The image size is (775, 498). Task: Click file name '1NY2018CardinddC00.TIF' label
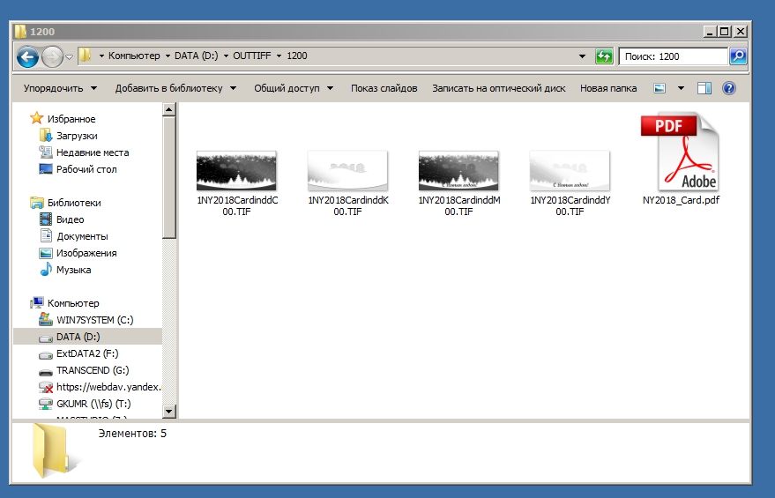pyautogui.click(x=237, y=205)
